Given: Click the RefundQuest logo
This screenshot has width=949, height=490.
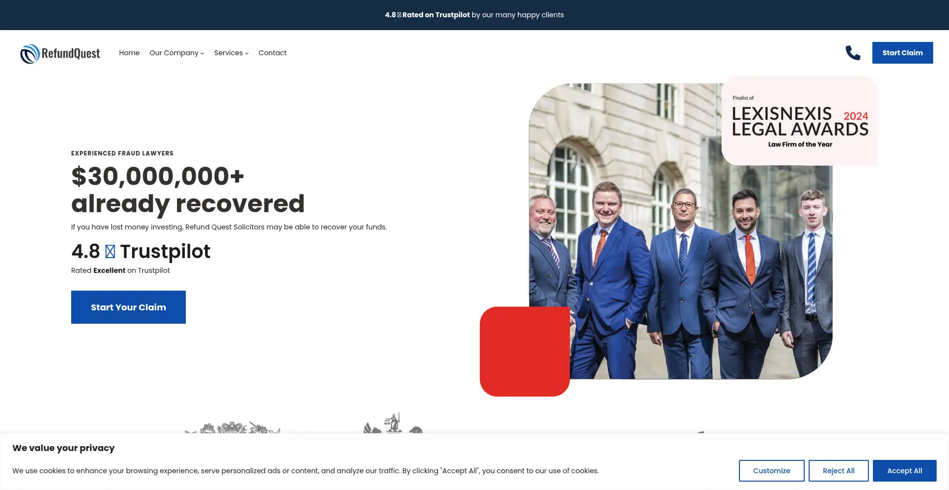Looking at the screenshot, I should point(60,53).
